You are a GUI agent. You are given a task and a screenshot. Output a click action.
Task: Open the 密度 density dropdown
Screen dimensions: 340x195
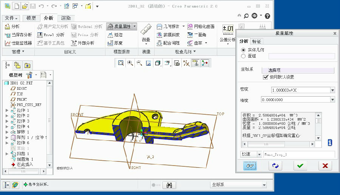332,90
